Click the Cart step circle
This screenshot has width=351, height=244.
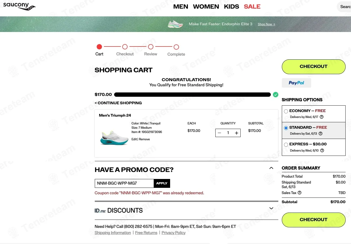point(99,47)
